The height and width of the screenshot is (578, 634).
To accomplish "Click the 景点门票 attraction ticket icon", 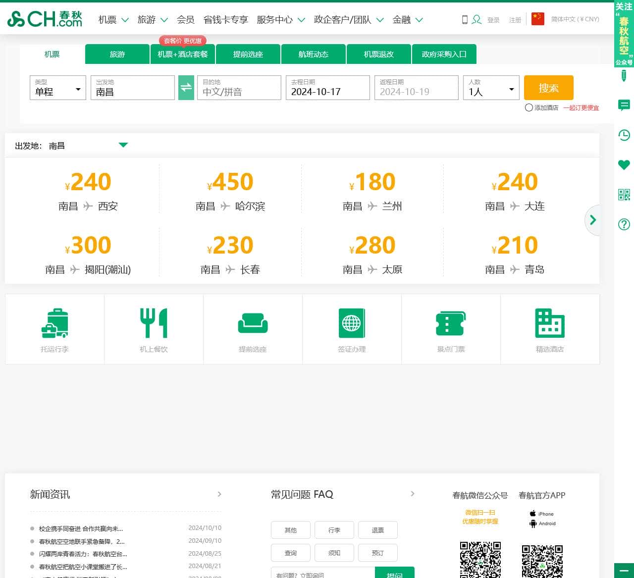I will [x=451, y=323].
